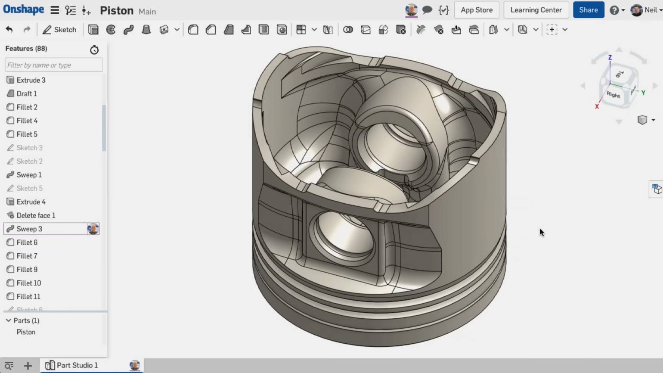The image size is (663, 373).
Task: Select the Revolve tool
Action: tap(111, 30)
